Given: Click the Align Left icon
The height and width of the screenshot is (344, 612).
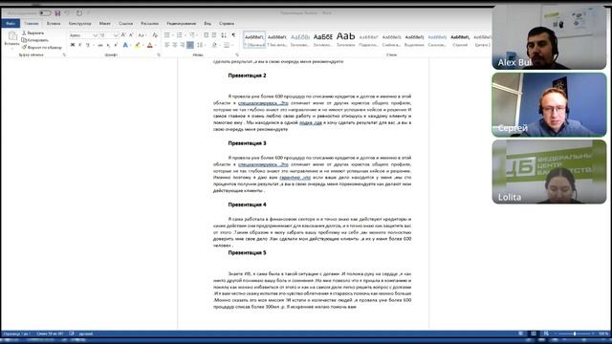Looking at the screenshot, I should pyautogui.click(x=167, y=45).
